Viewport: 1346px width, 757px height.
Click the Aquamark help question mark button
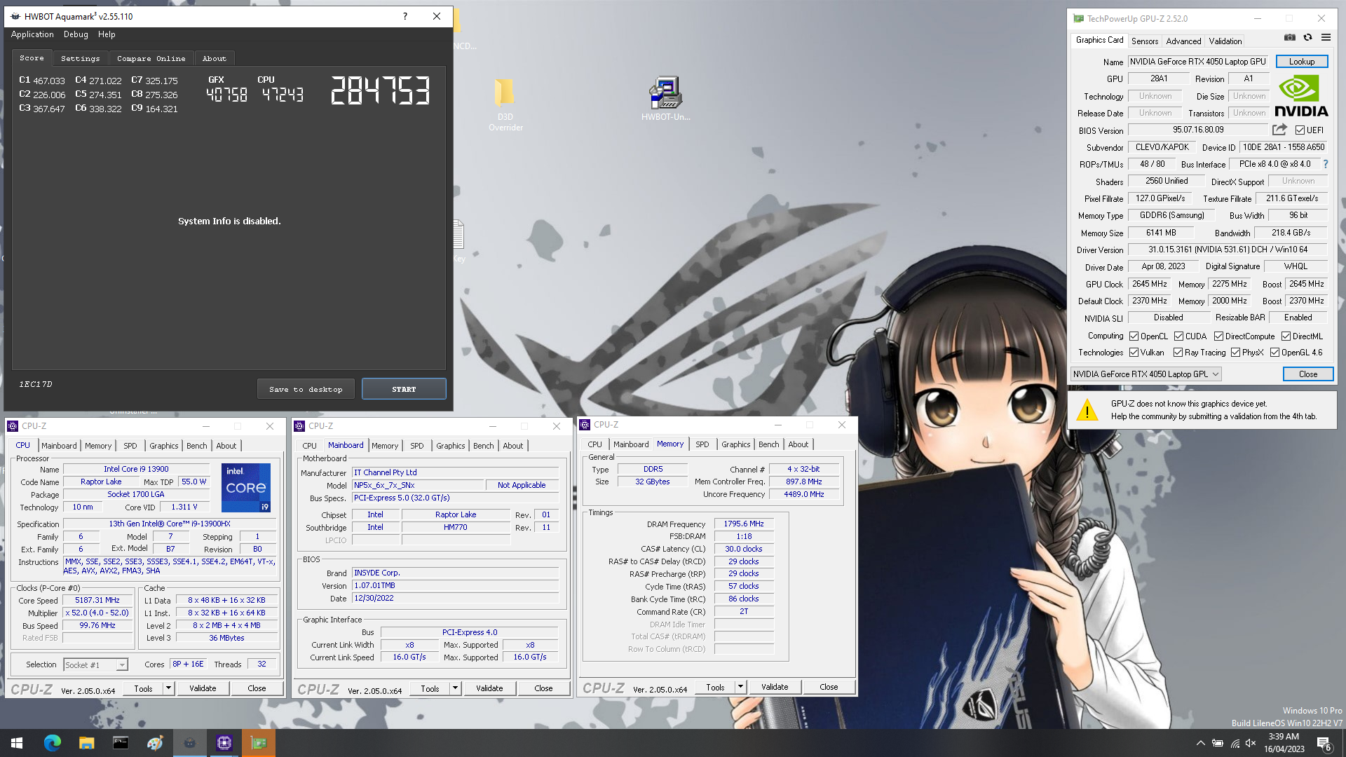tap(405, 16)
